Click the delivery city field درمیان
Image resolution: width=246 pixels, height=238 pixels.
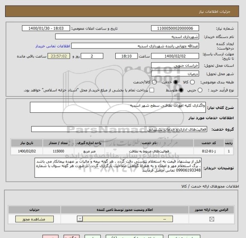coord(175,73)
